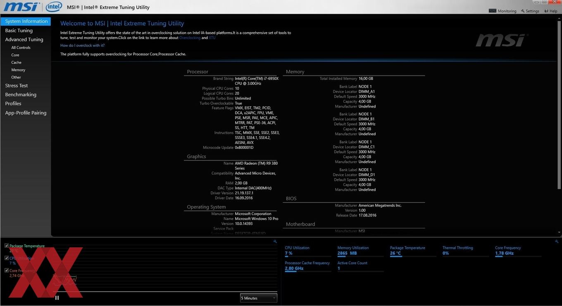Click the 'DIMM_D1' device locator value
562x306 pixels.
[x=367, y=175]
